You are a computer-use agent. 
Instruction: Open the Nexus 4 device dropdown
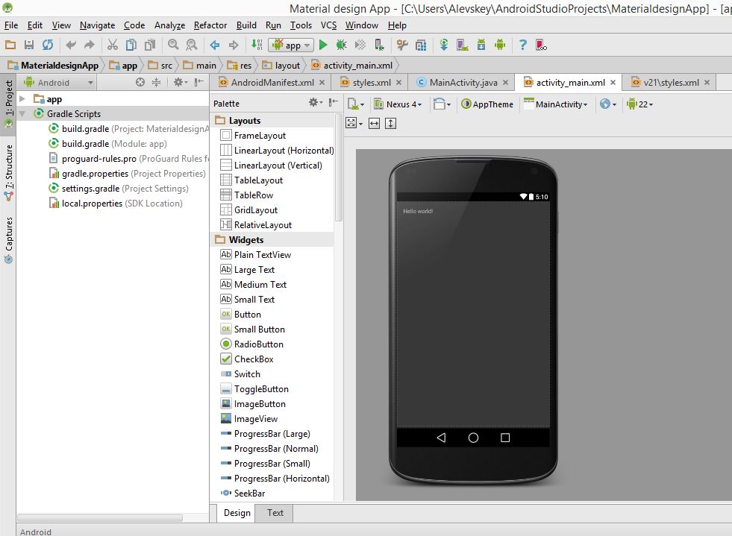[x=399, y=104]
